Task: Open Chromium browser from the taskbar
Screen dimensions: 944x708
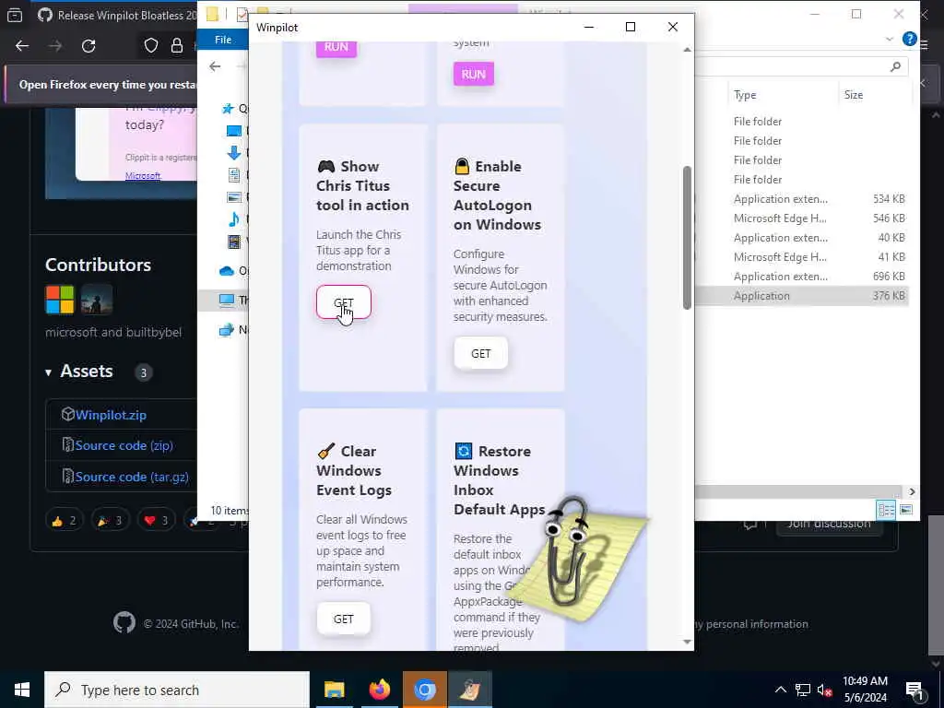Action: 424,690
